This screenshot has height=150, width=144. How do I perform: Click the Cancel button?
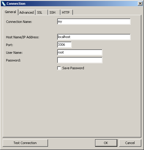pyautogui.click(x=130, y=143)
